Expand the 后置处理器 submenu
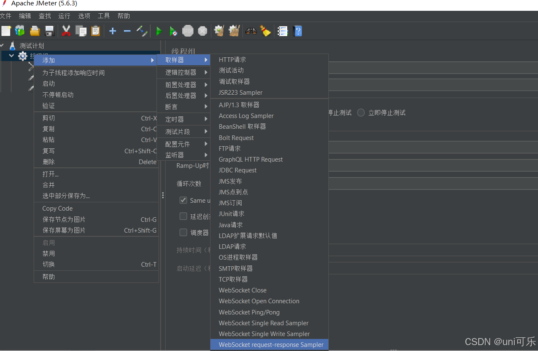Viewport: 538px width, 351px height. pyautogui.click(x=183, y=96)
